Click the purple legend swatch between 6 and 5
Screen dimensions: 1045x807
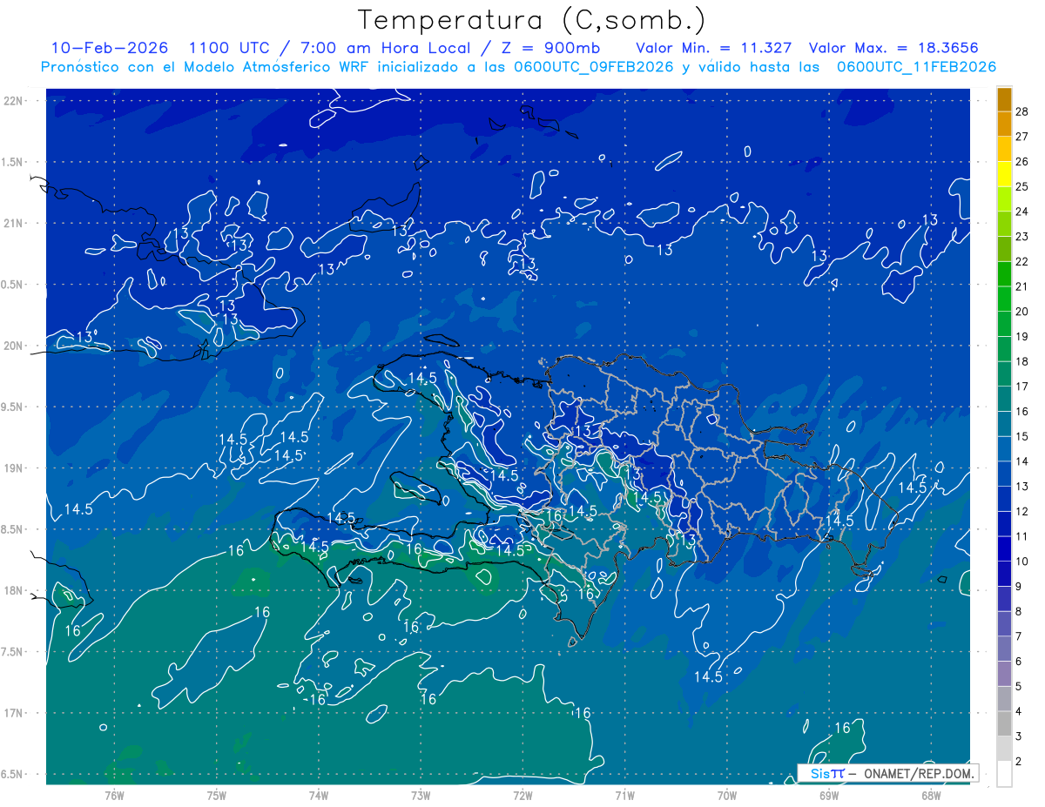tap(1004, 674)
